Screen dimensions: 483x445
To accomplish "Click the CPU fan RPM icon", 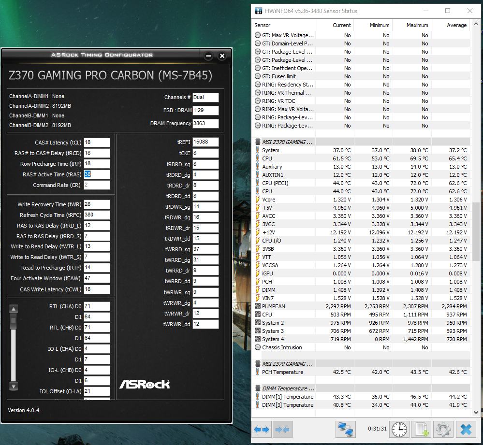I will coord(258,315).
